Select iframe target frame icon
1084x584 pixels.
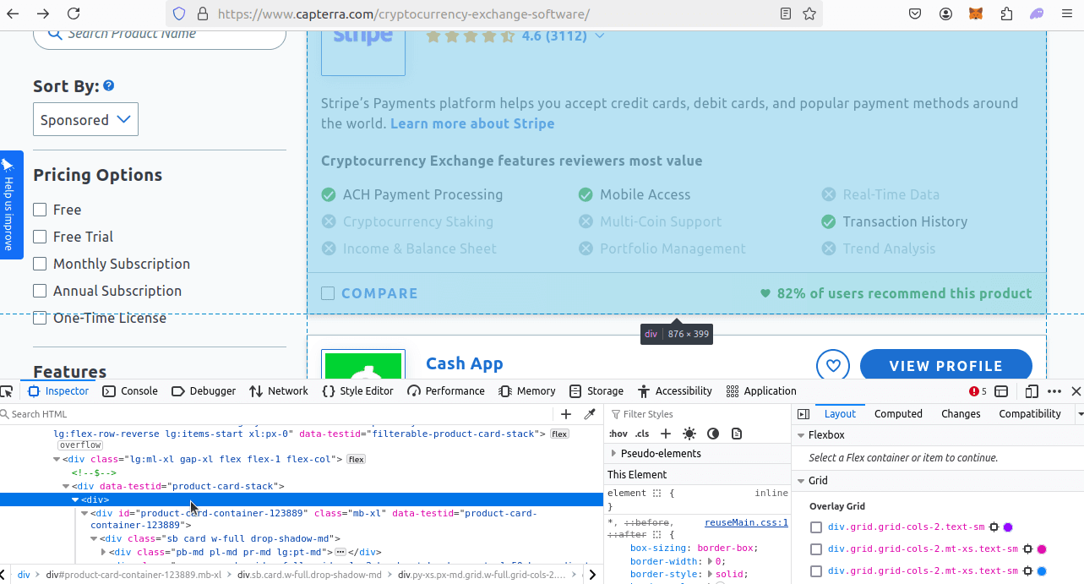pyautogui.click(x=1001, y=391)
